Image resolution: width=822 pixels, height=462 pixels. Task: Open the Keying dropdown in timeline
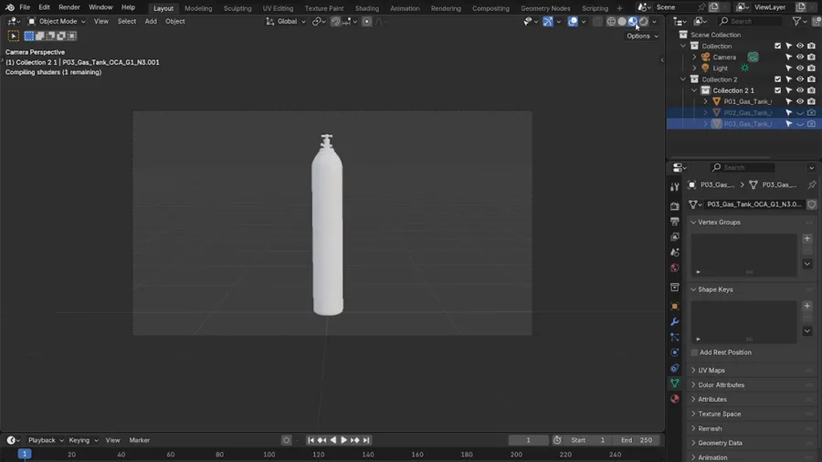click(83, 440)
